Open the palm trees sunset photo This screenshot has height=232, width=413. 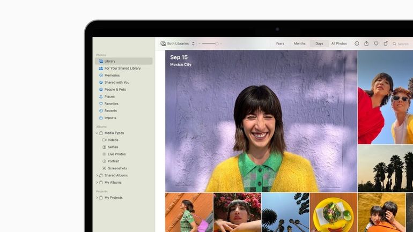[x=385, y=168]
